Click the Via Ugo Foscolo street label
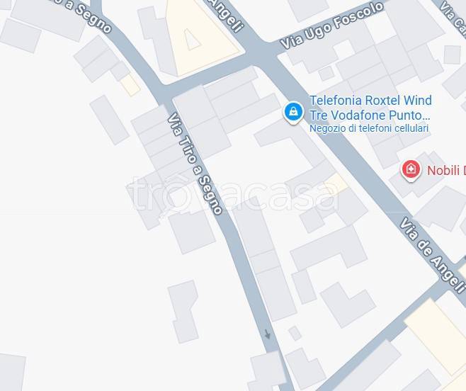Screen dimensions: 466x391 [332, 25]
